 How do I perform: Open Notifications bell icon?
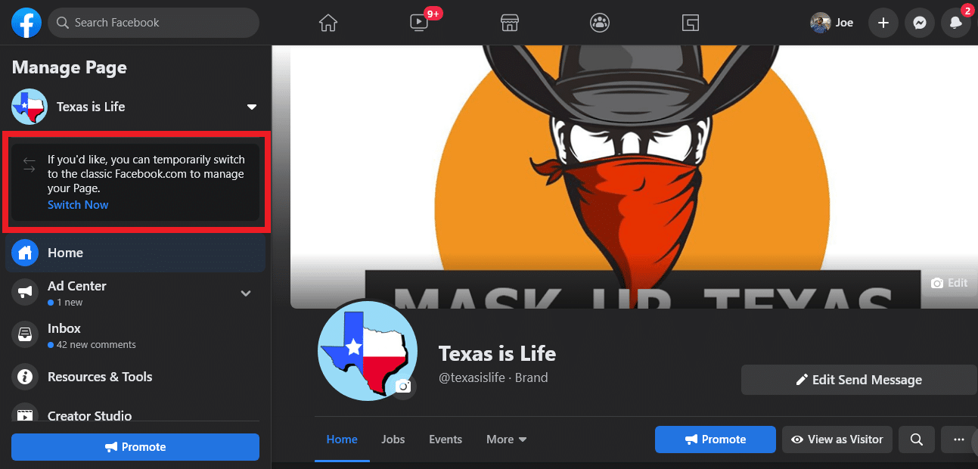956,23
